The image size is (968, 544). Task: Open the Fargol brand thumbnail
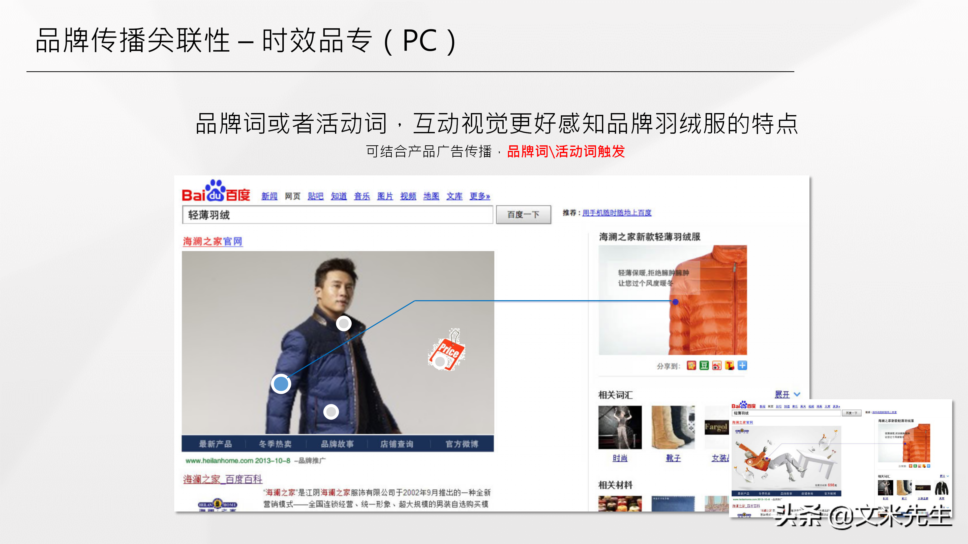pyautogui.click(x=717, y=427)
